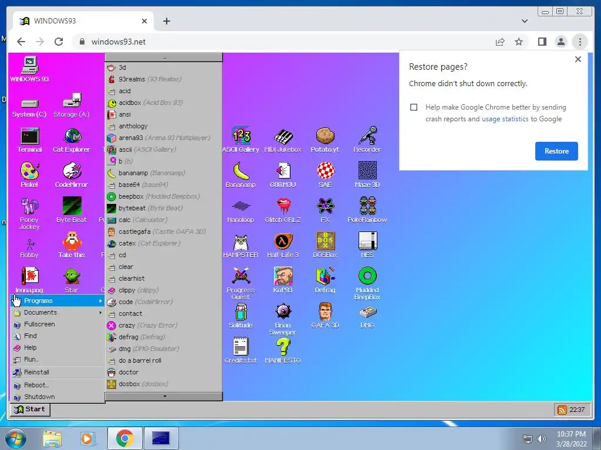Tick the crash reports checkbox
601x450 pixels.
[414, 107]
